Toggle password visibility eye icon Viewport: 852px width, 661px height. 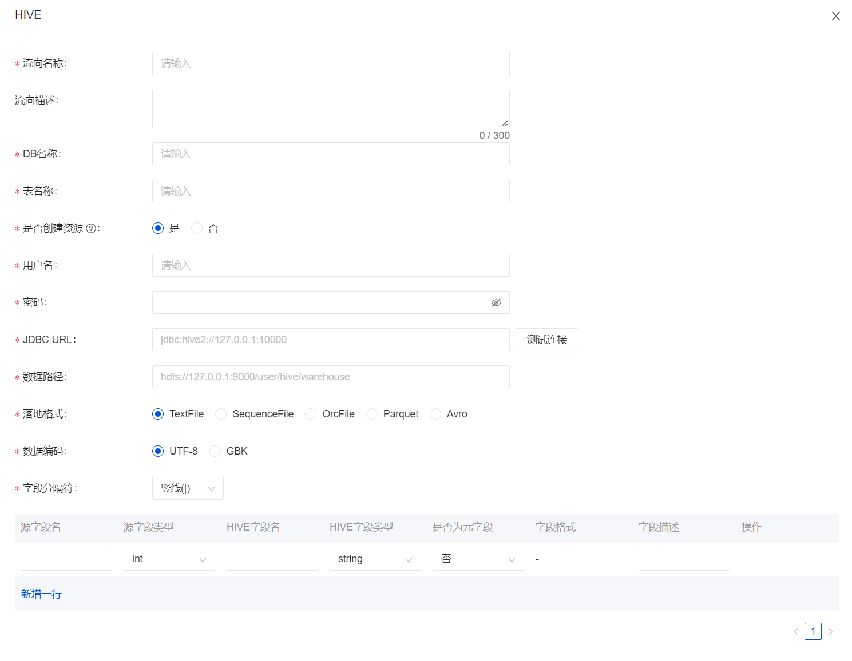pos(496,302)
